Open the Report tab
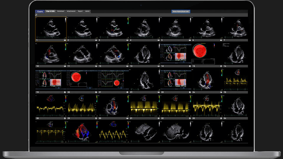This screenshot has width=283, height=159. tap(80, 11)
